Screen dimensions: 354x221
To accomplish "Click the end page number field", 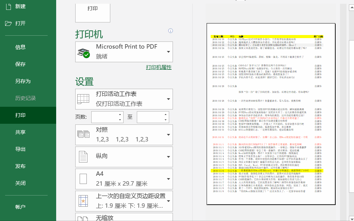I will [150, 117].
